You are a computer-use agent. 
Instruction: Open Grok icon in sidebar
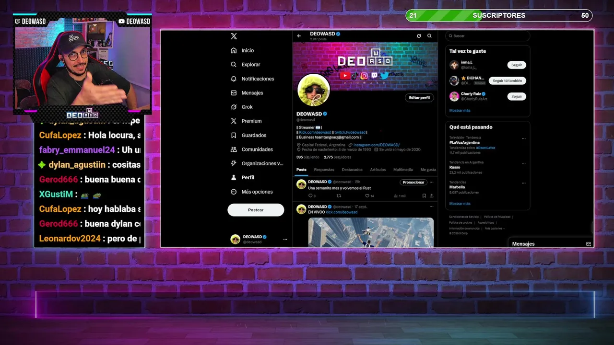(234, 107)
